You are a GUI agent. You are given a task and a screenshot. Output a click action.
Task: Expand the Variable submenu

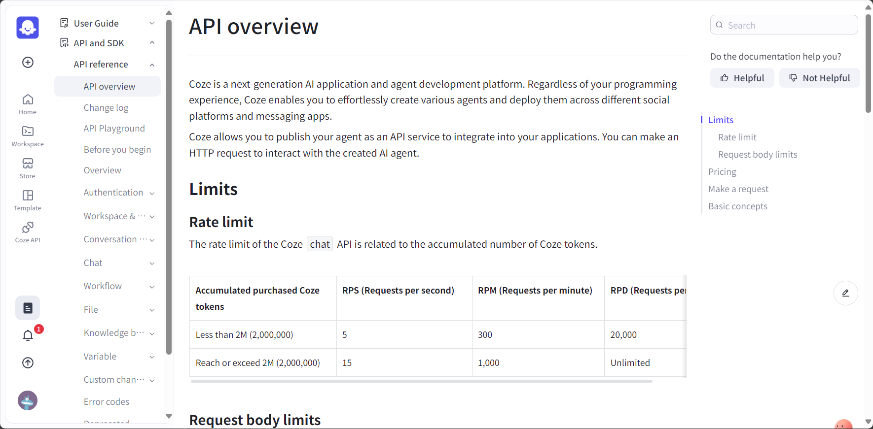[152, 357]
